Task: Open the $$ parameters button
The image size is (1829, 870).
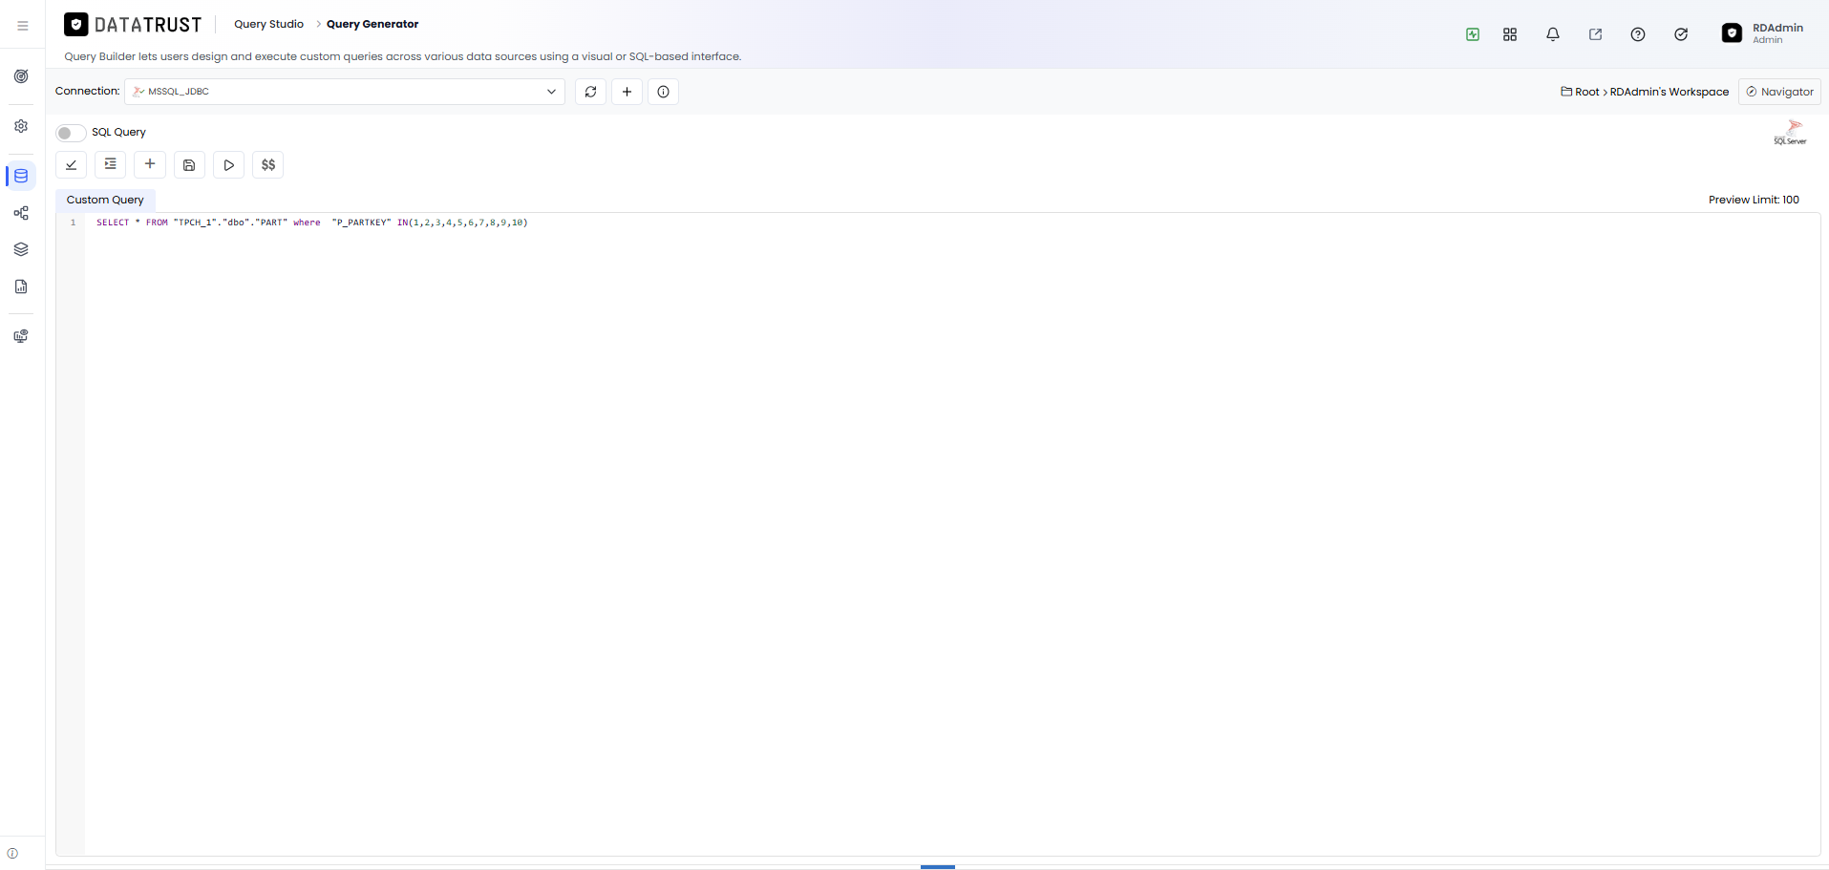Action: pos(268,165)
